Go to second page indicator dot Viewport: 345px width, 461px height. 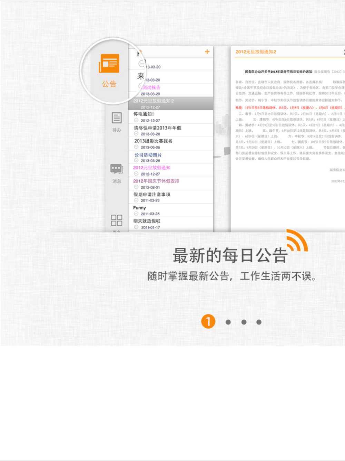coord(228,322)
